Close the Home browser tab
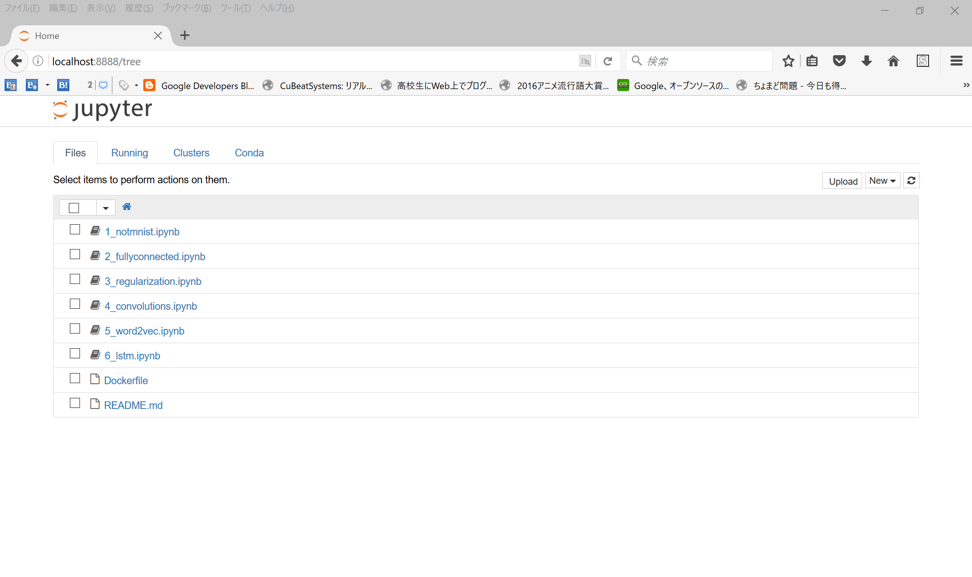 click(158, 35)
